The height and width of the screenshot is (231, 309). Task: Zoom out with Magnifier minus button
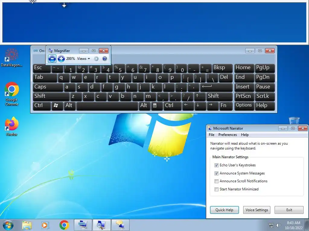[52, 59]
